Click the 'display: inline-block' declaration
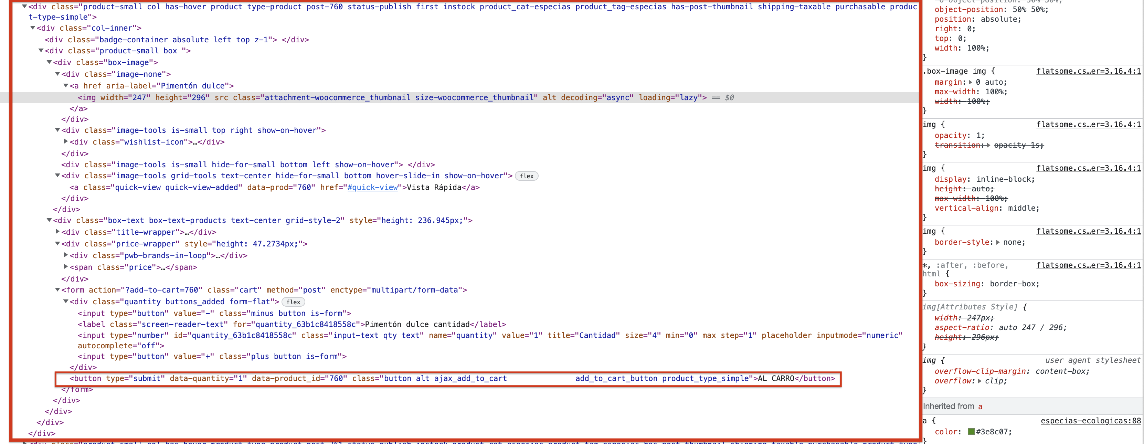The height and width of the screenshot is (444, 1144). tap(985, 179)
